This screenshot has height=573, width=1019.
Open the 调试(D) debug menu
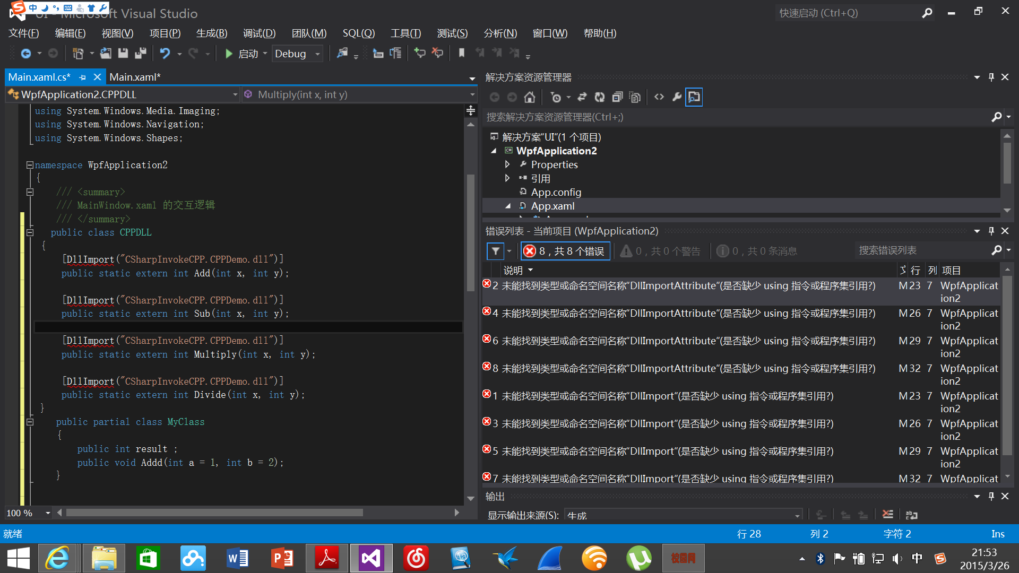260,33
